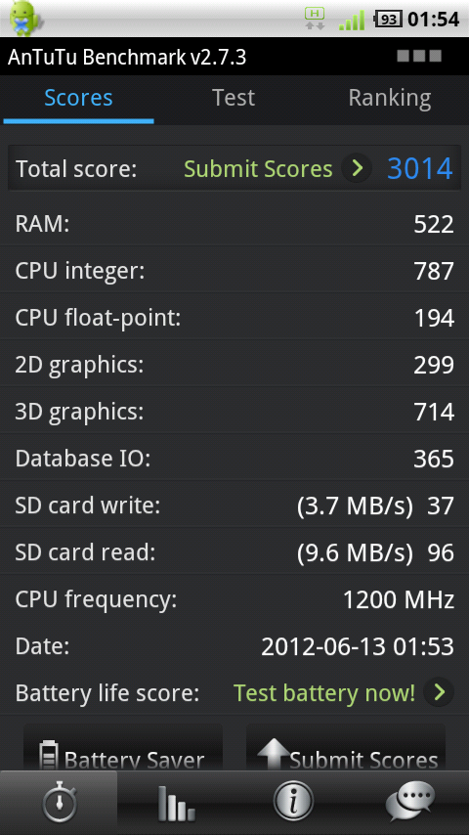Tap the total score value 3014
Image resolution: width=469 pixels, height=835 pixels.
420,169
